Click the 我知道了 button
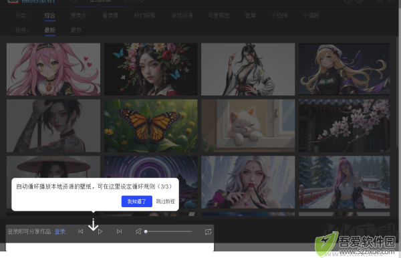Viewport: 401px width, 258px height. coord(137,201)
